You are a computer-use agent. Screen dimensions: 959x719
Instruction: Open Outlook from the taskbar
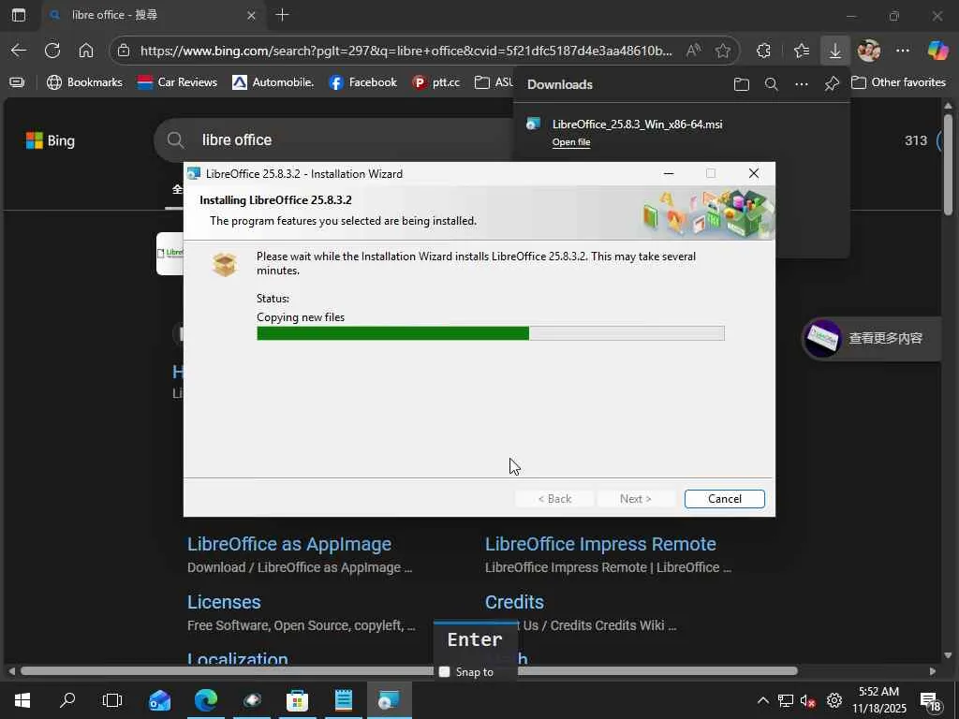click(159, 700)
